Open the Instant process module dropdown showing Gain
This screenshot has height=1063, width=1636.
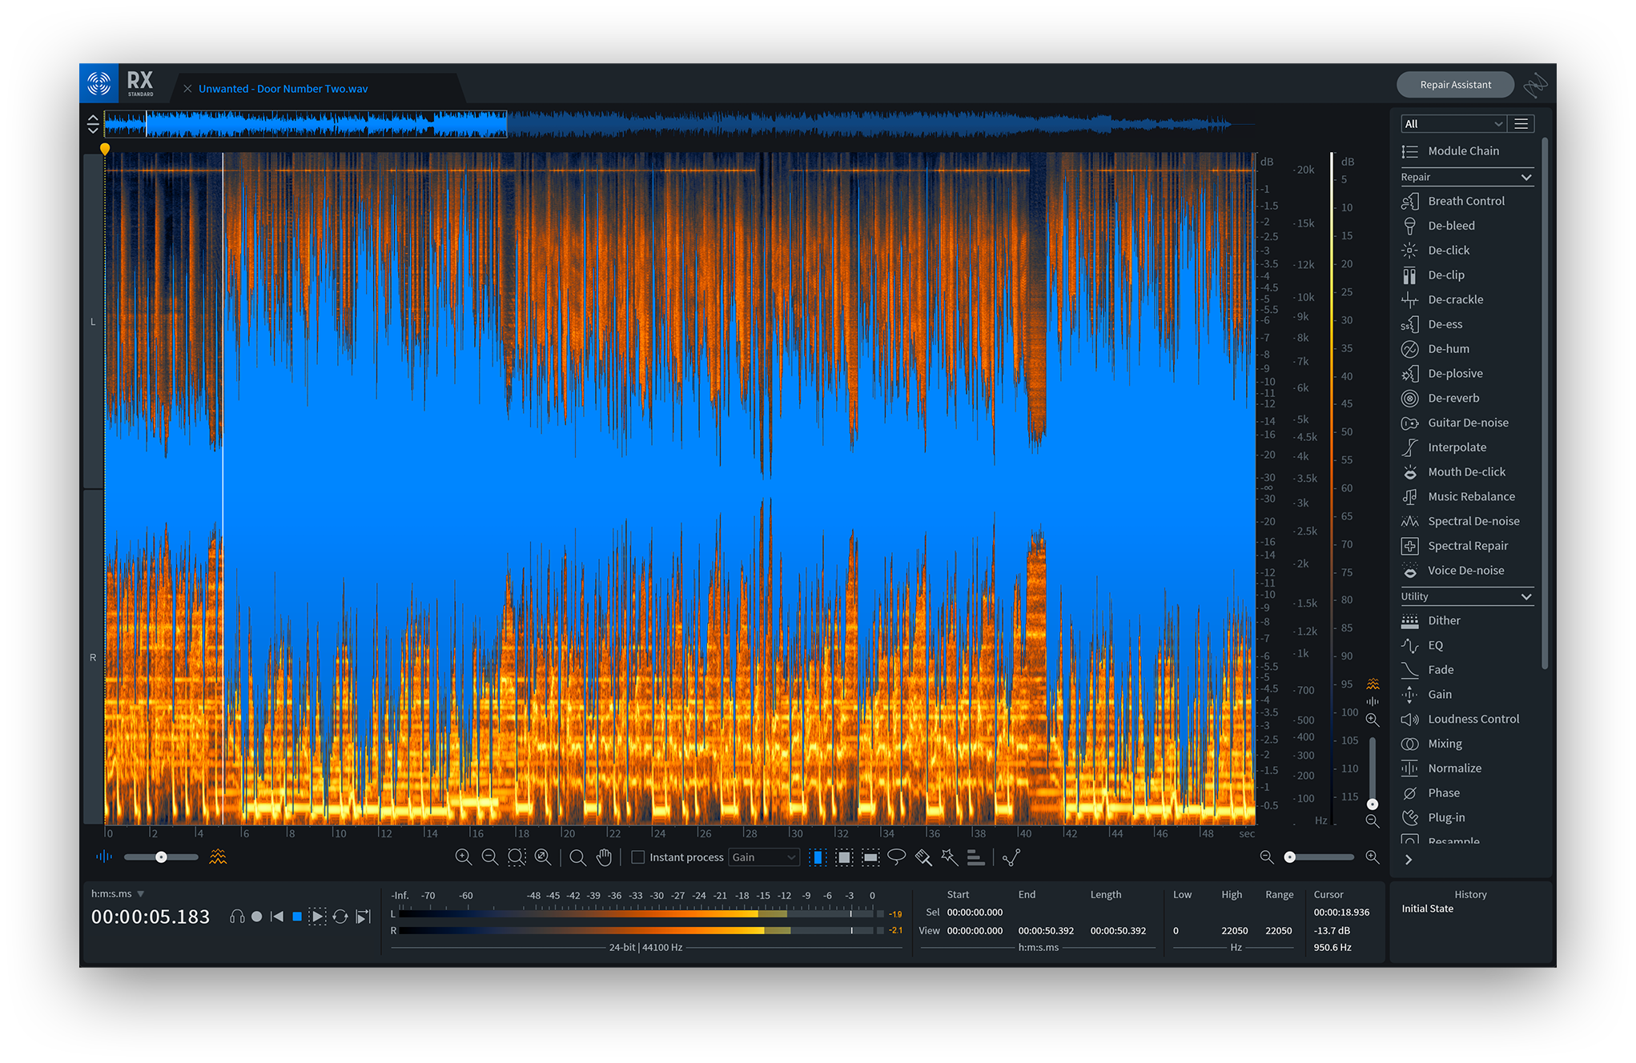coord(763,856)
